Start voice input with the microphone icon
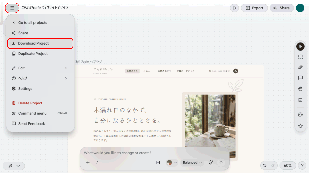309x174 pixels. point(211,162)
